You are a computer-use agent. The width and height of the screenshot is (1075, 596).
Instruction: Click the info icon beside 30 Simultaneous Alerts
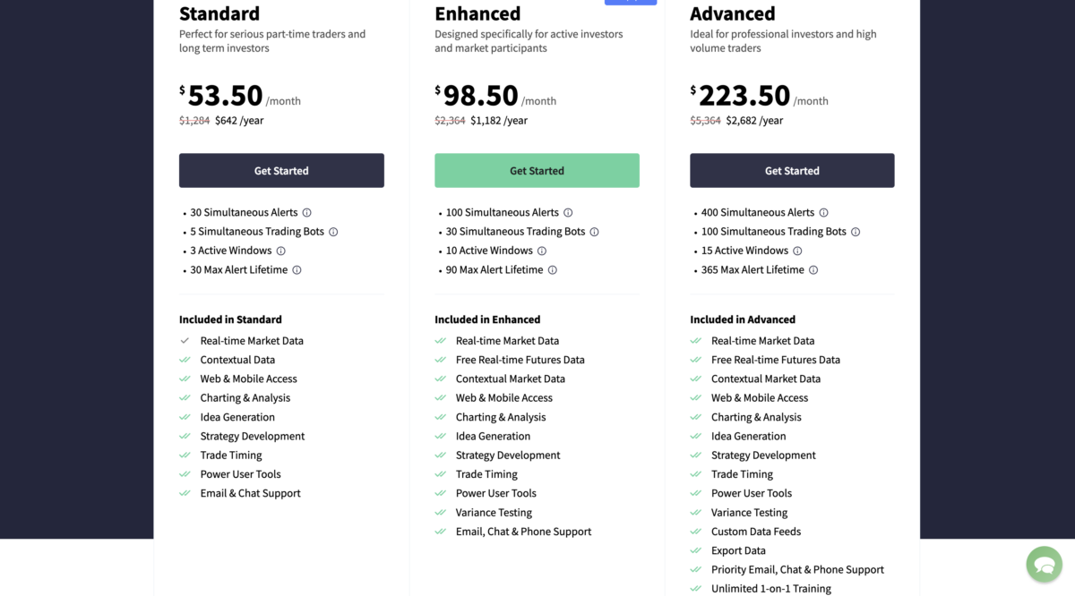pyautogui.click(x=307, y=212)
